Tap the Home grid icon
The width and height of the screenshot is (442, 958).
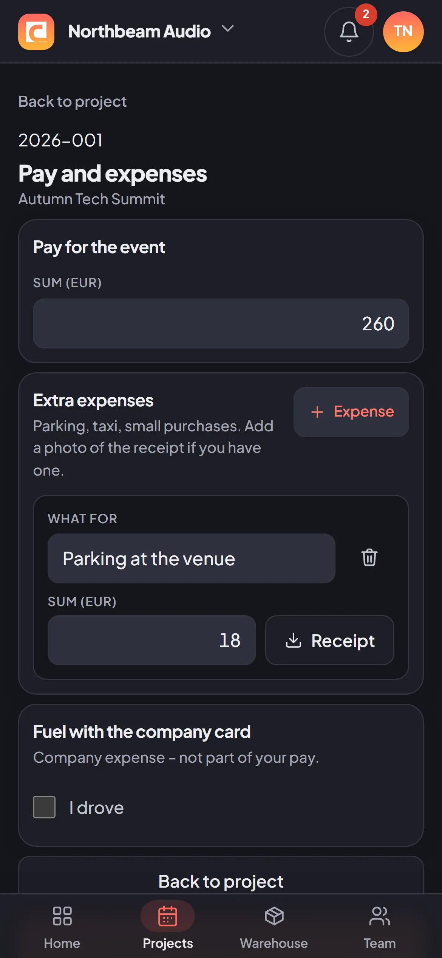tap(62, 916)
